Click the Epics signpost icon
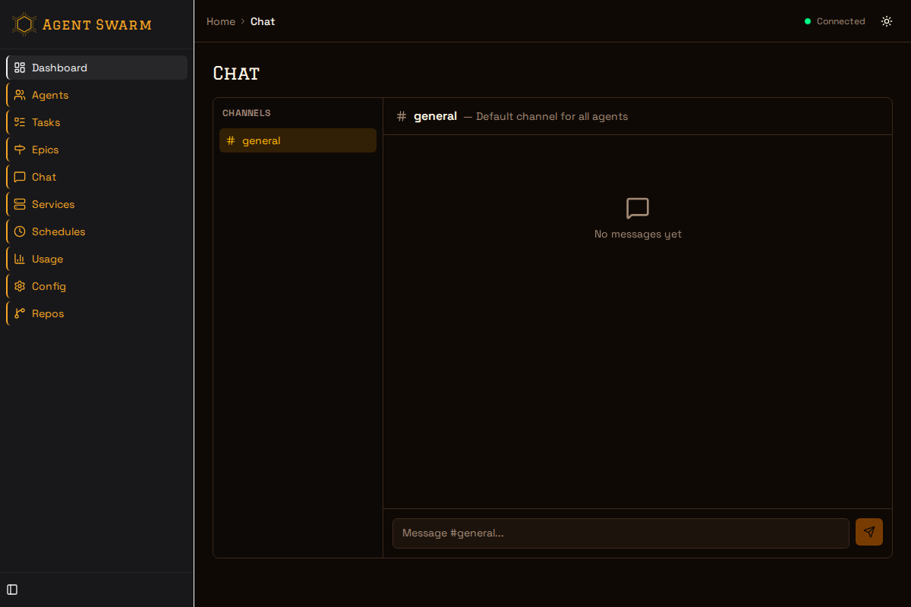 tap(20, 149)
